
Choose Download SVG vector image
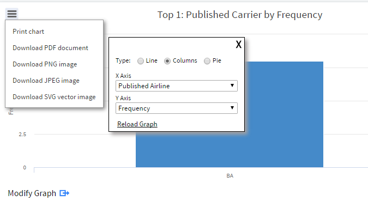point(54,97)
